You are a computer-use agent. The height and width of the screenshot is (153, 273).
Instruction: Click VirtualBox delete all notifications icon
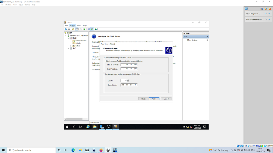point(270,9)
